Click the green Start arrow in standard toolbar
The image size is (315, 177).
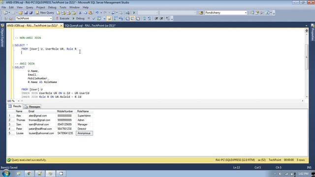pos(134,13)
